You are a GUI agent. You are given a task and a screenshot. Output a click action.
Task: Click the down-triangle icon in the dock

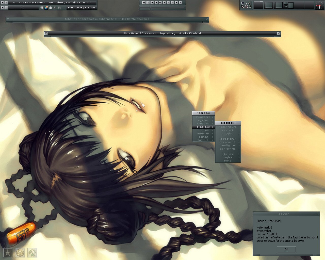pyautogui.click(x=243, y=7)
